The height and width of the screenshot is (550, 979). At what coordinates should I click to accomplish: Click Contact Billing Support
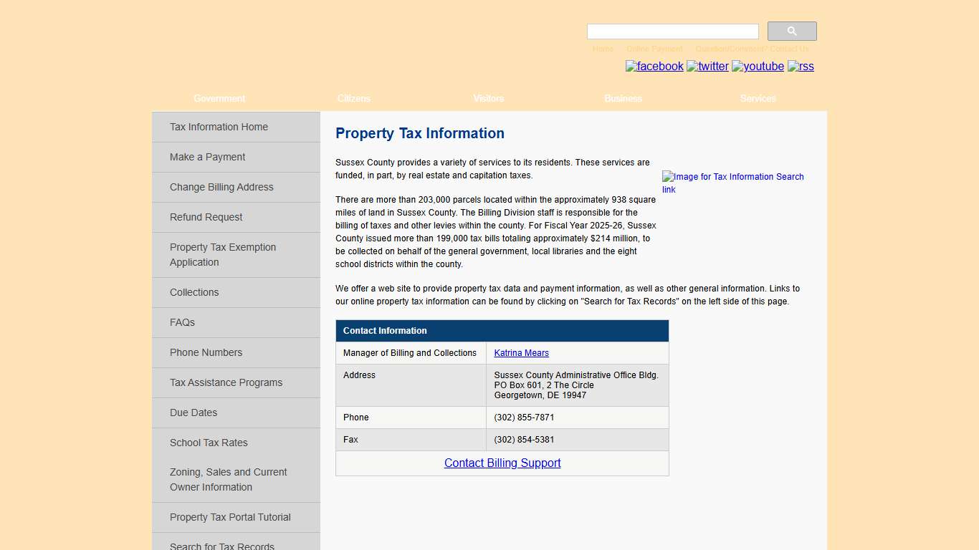502,463
